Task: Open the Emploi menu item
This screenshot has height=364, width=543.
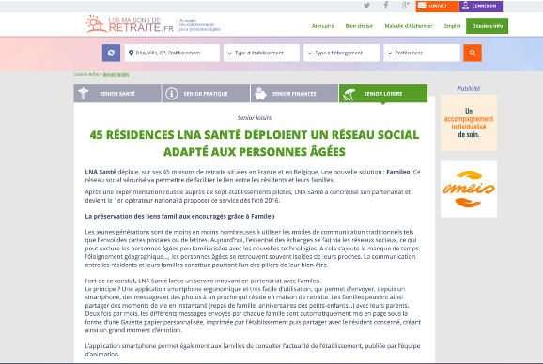Action: [x=452, y=26]
